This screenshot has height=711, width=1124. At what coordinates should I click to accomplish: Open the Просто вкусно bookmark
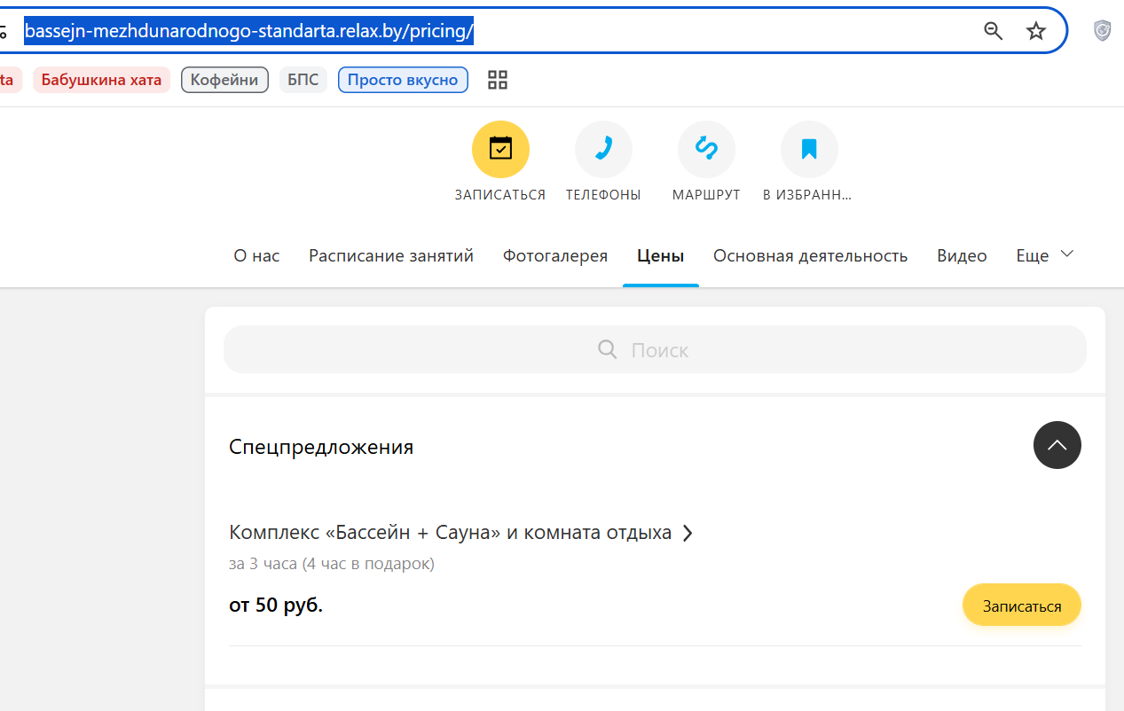pos(403,80)
